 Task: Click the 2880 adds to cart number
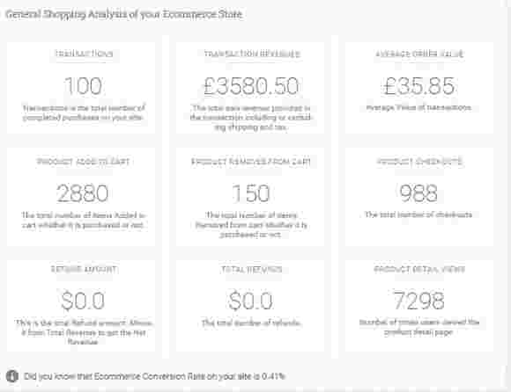[x=82, y=193]
